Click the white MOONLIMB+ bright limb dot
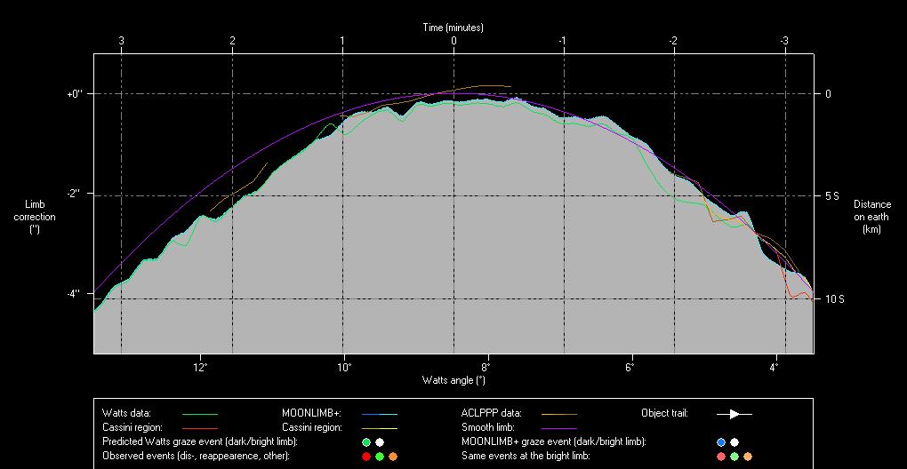 click(734, 441)
